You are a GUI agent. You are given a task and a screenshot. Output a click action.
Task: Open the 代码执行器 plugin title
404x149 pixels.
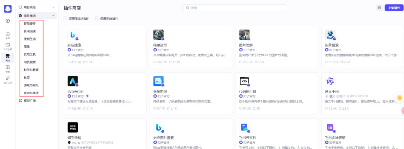point(247,91)
